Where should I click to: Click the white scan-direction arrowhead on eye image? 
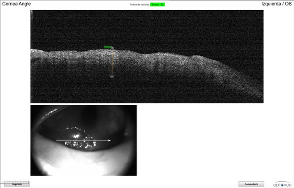pos(109,140)
